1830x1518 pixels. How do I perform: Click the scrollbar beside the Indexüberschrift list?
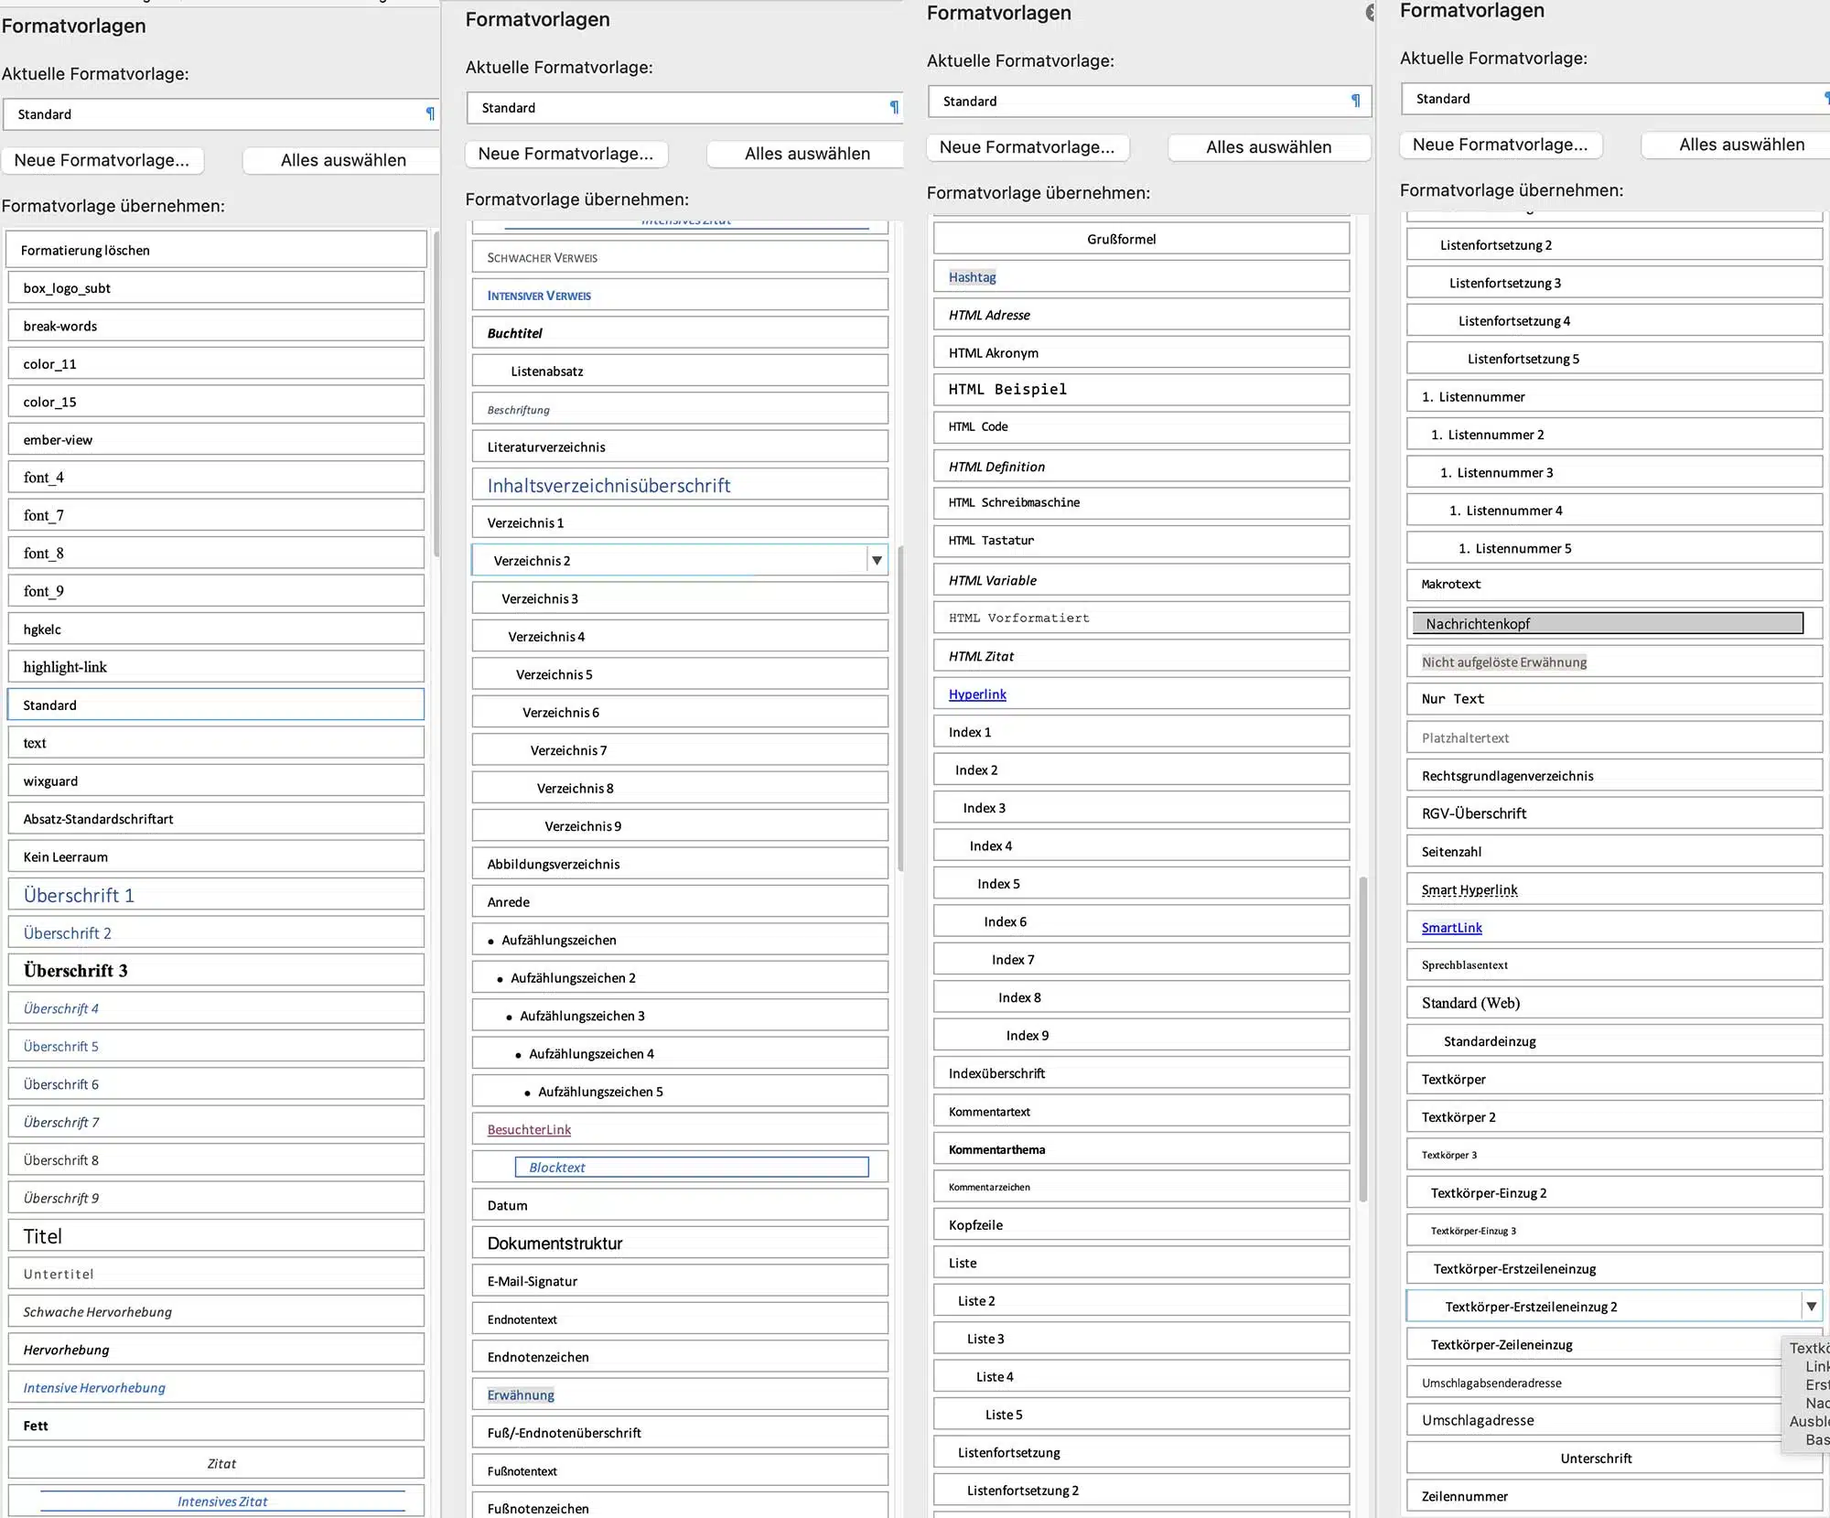1362,1039
